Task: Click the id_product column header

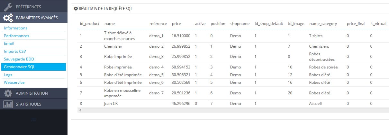Action: [89, 24]
